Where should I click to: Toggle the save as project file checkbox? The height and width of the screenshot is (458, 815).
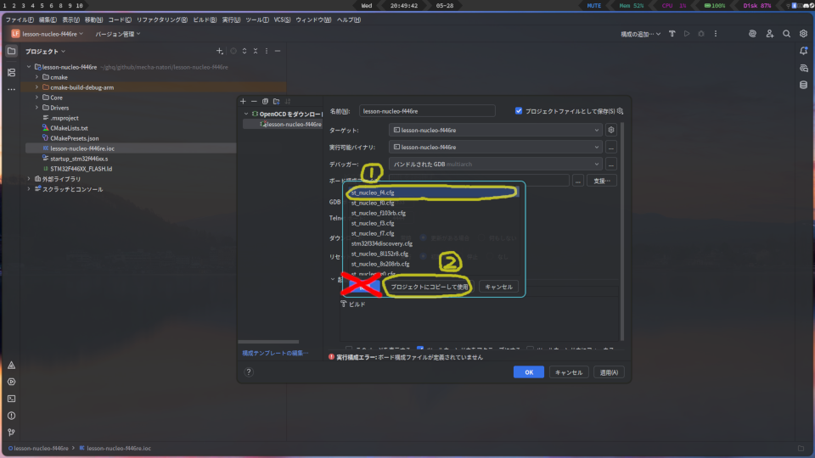click(518, 110)
